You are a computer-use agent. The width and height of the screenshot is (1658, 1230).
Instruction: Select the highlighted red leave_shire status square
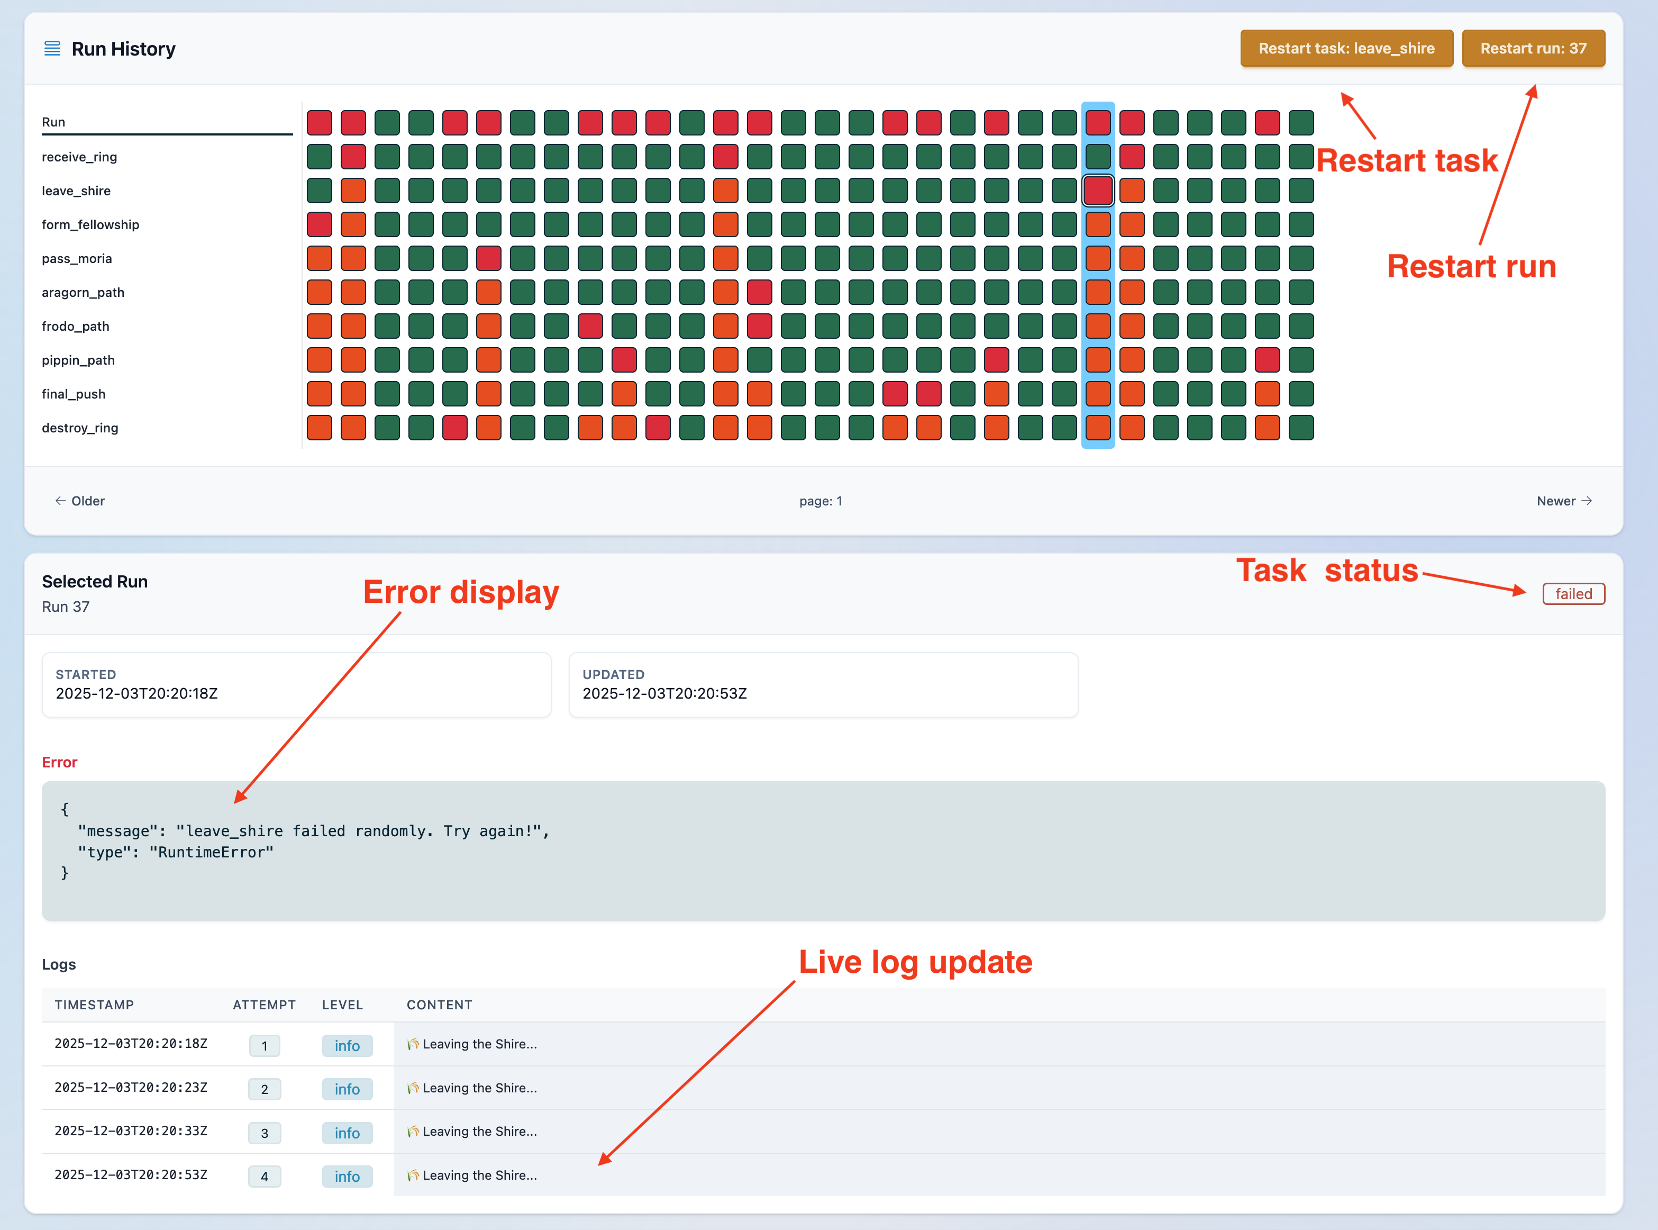click(1098, 191)
